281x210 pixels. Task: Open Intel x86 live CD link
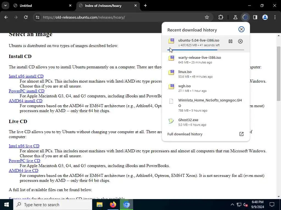pyautogui.click(x=24, y=146)
